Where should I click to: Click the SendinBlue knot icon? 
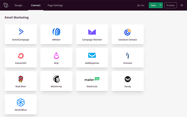click(21, 102)
